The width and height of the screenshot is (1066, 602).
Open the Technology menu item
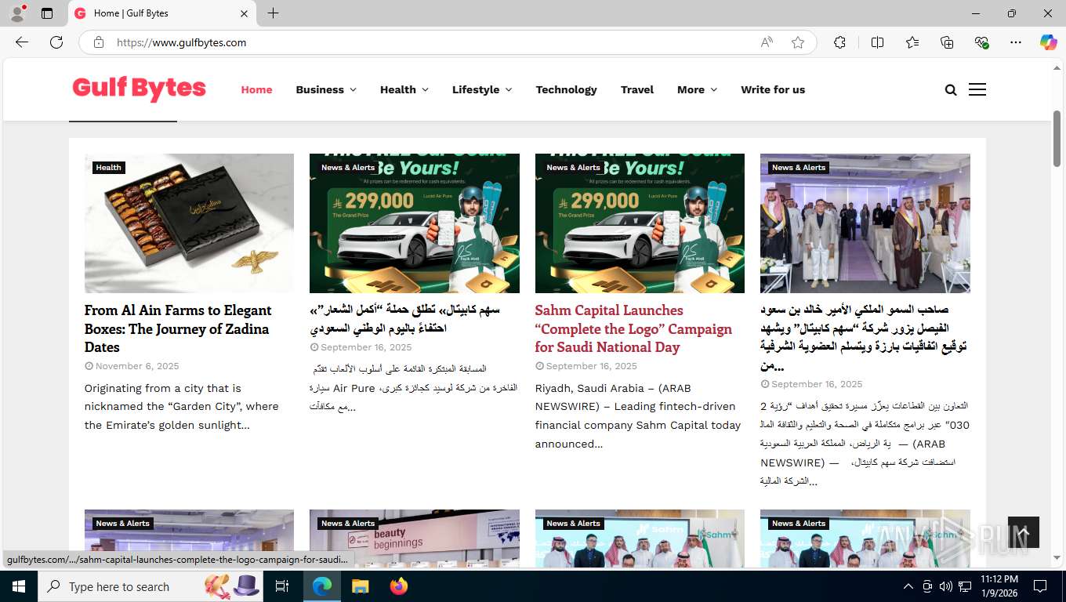[x=566, y=89]
